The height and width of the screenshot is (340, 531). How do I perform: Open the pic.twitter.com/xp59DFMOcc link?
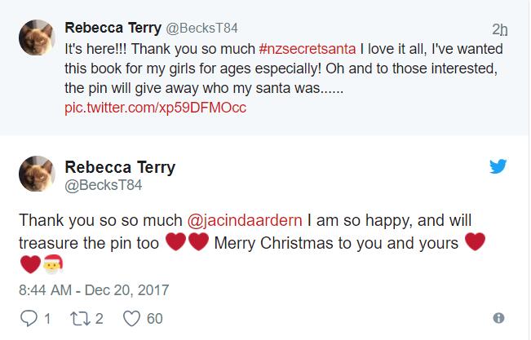pos(155,107)
